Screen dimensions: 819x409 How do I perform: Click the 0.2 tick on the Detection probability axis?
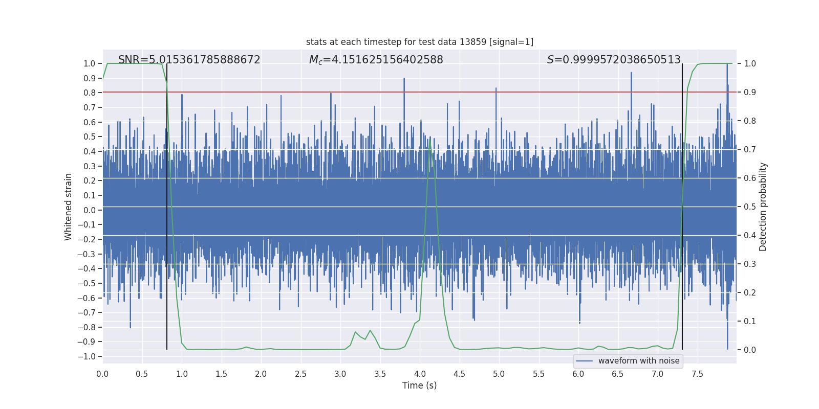(750, 293)
